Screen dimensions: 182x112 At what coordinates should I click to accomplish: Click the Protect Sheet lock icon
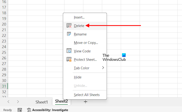click(x=69, y=59)
